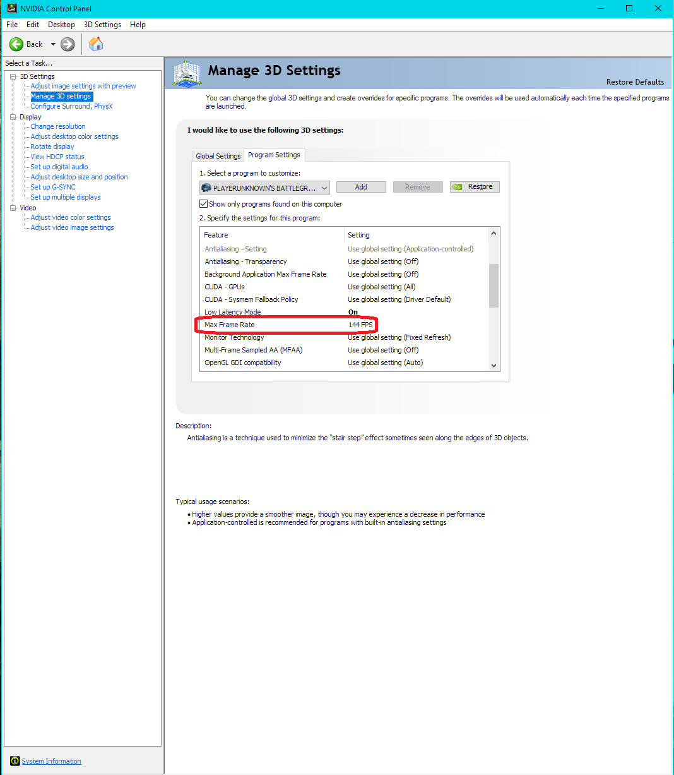This screenshot has width=674, height=775.
Task: Toggle Show only programs found checkbox
Action: pyautogui.click(x=204, y=204)
